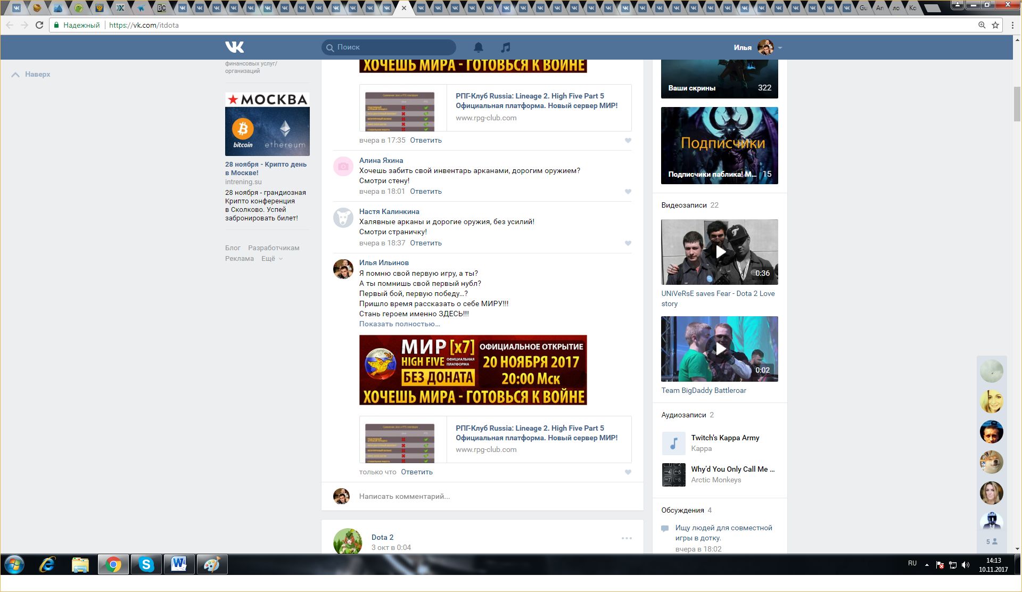Like Алина Яхина's comment with the heart
Screen dimensions: 1022x592
[628, 192]
